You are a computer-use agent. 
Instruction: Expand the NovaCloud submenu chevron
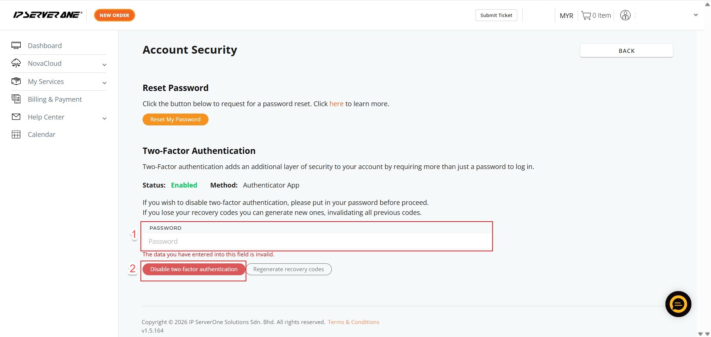pos(104,65)
